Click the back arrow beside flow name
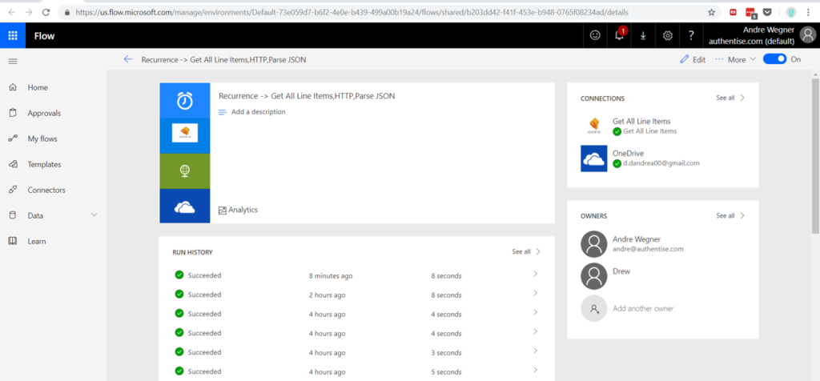 128,59
